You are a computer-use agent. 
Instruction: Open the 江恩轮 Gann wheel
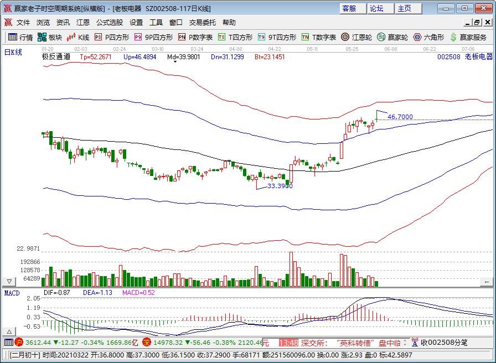pyautogui.click(x=356, y=37)
